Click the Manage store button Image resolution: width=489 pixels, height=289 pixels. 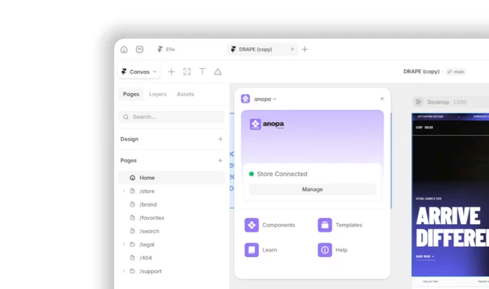[x=313, y=189]
